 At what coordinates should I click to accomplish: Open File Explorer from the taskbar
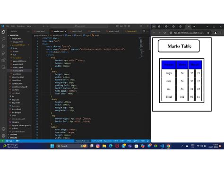(x=104, y=146)
